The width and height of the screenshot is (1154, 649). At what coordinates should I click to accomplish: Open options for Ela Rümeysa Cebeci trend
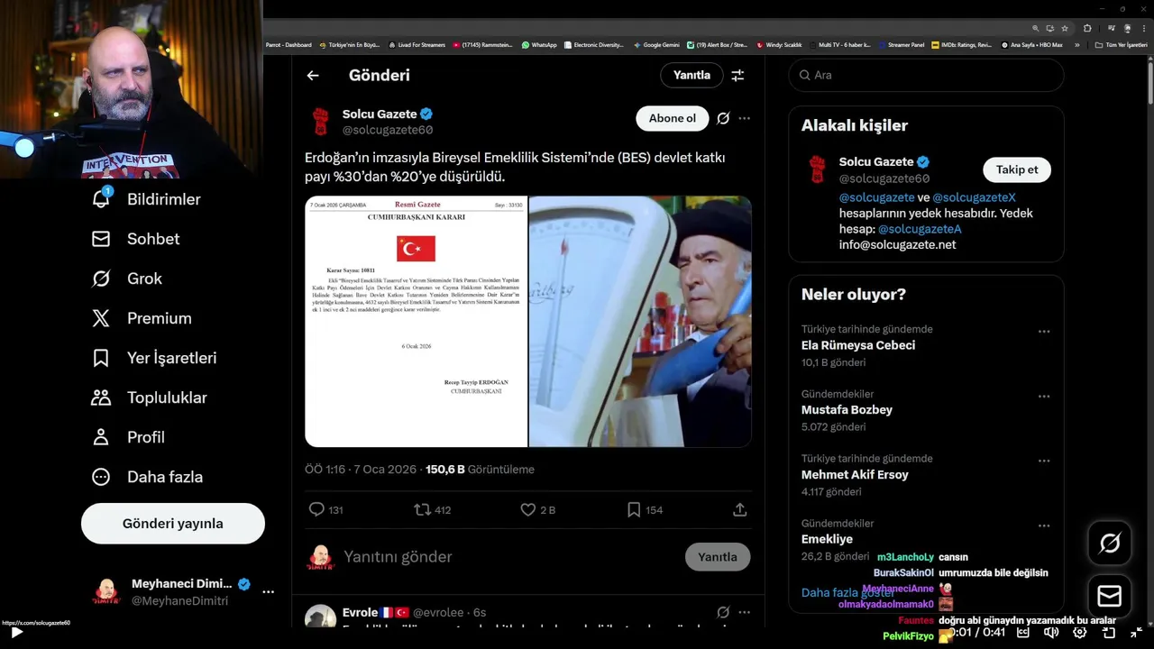[1044, 332]
